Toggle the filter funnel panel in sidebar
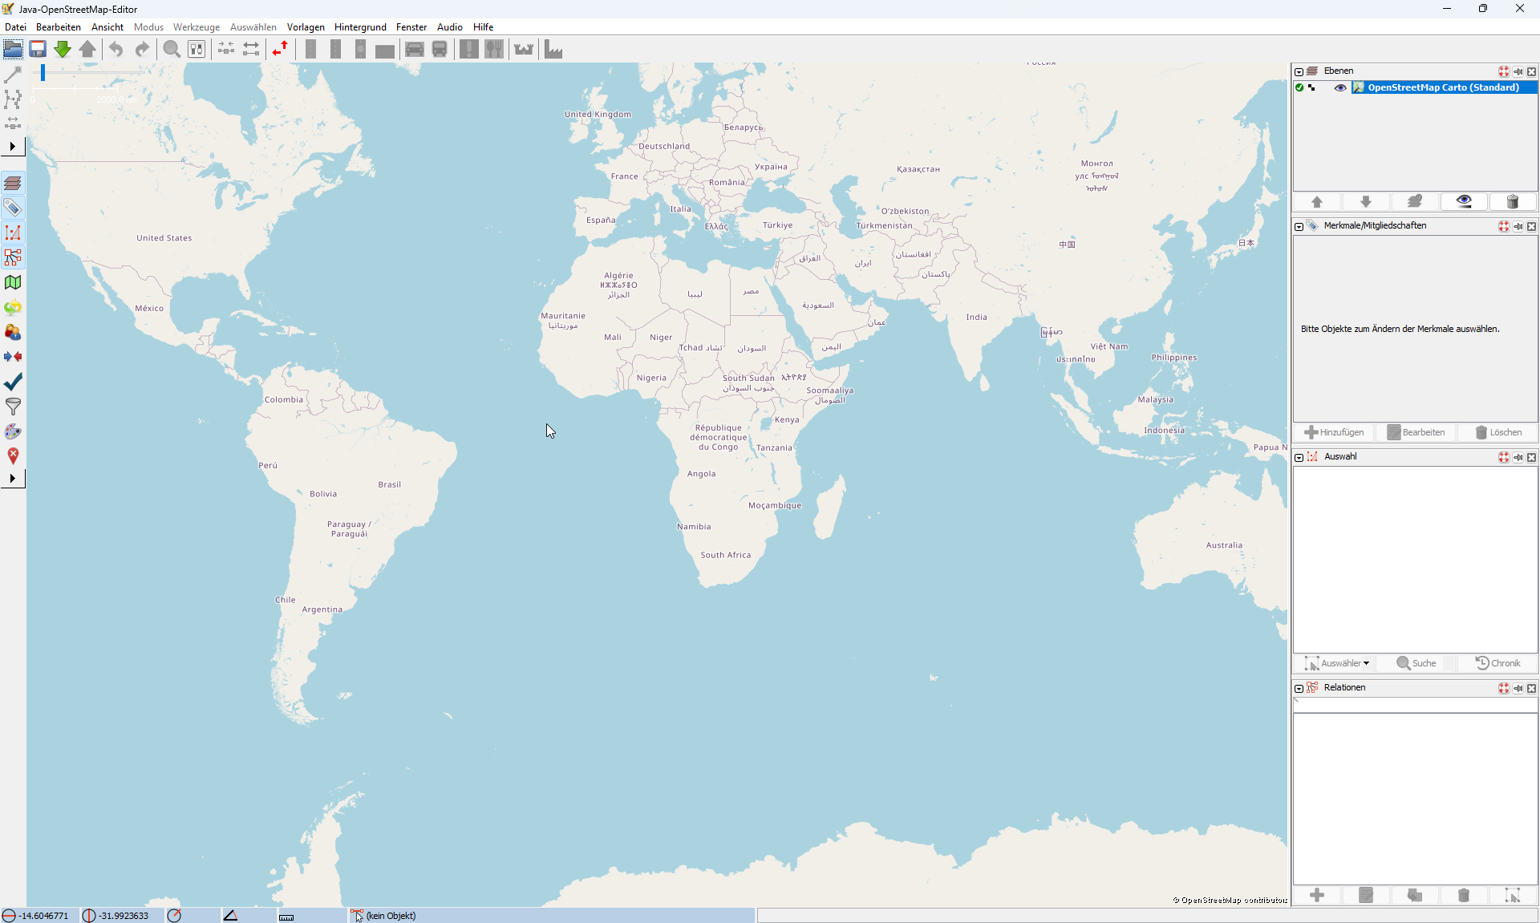The image size is (1540, 923). click(13, 407)
